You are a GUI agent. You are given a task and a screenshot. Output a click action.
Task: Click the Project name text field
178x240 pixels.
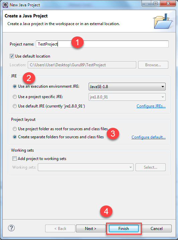click(x=102, y=44)
